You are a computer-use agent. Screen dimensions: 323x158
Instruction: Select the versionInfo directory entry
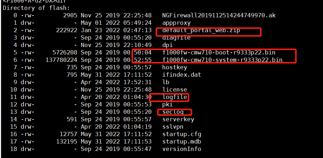[182, 149]
